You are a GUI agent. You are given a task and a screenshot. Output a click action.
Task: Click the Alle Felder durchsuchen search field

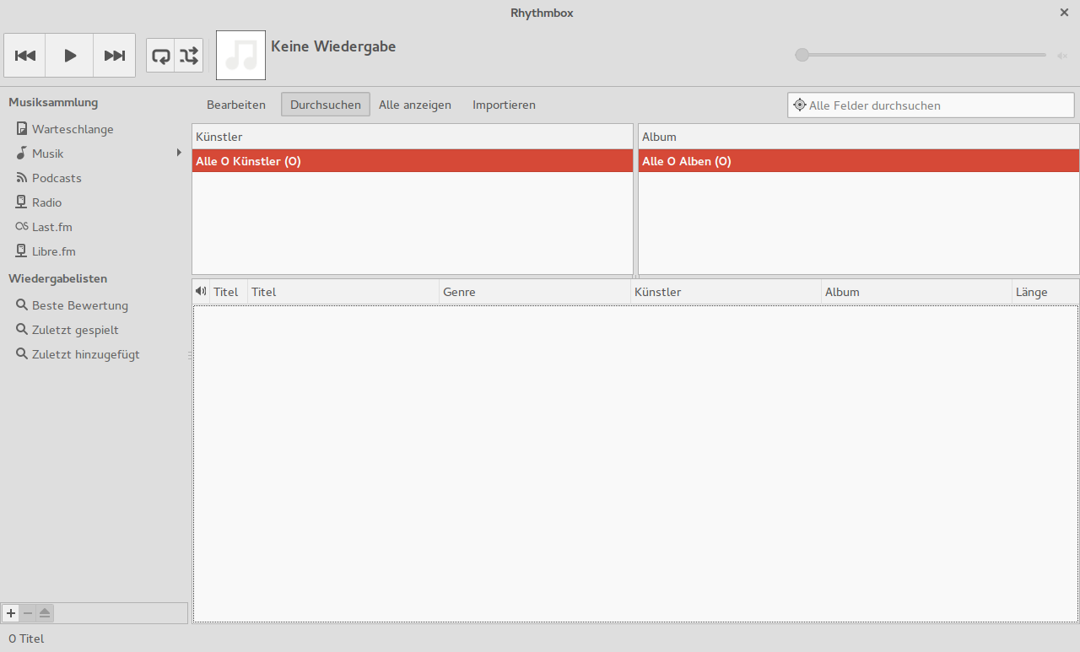tap(931, 105)
